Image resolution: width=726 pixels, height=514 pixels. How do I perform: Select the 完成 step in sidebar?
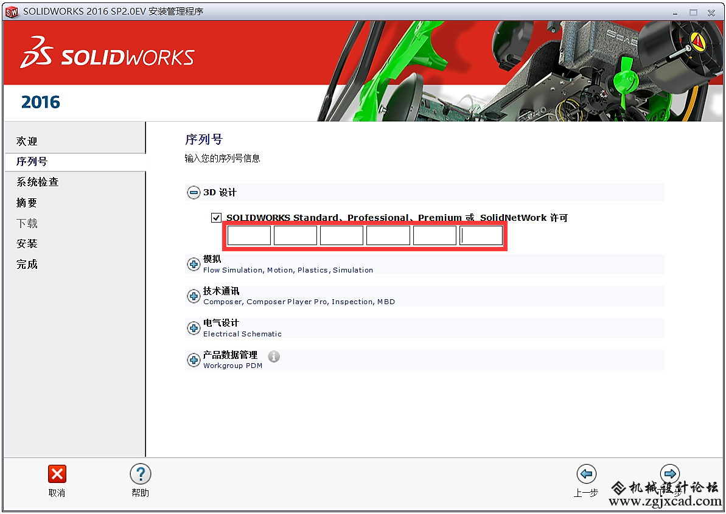(27, 264)
